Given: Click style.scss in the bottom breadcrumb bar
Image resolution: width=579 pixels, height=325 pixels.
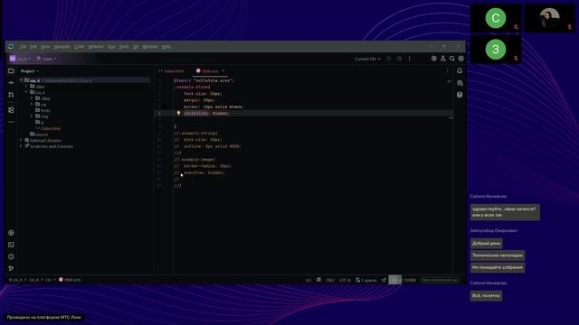Looking at the screenshot, I should pos(70,280).
